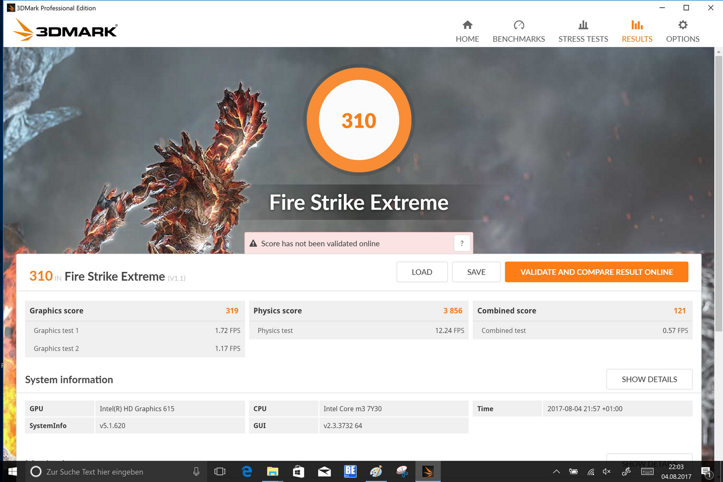Click the question mark help button

462,243
